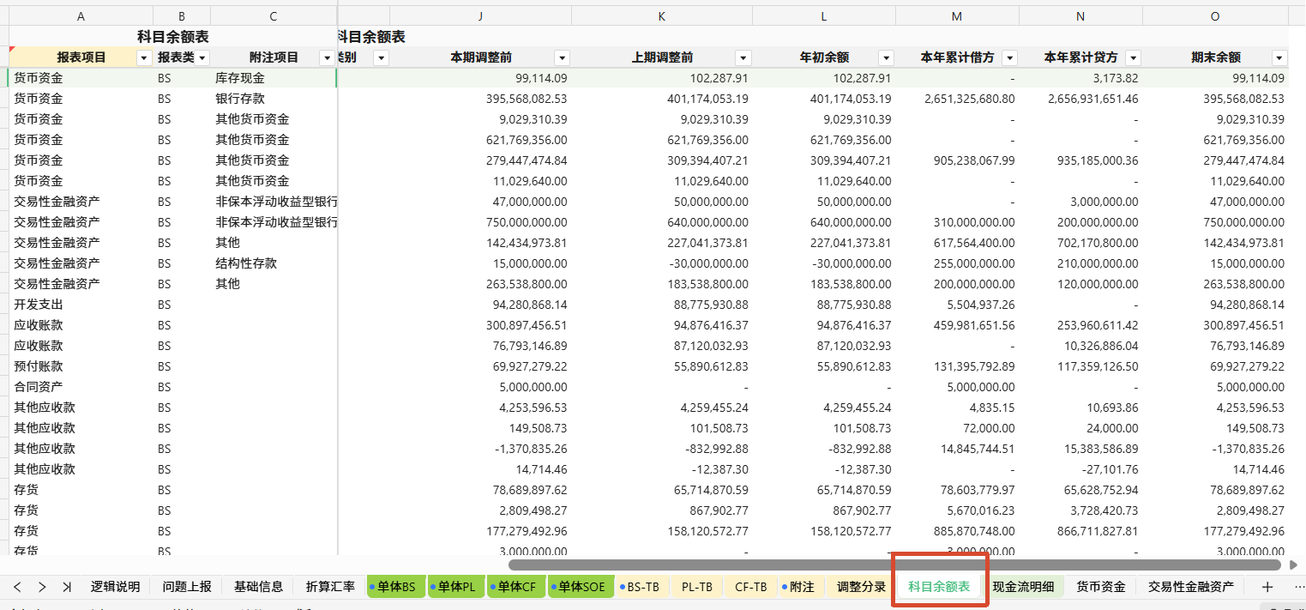
Task: Switch to the 逻辑说明 sheet tab
Action: (x=115, y=587)
